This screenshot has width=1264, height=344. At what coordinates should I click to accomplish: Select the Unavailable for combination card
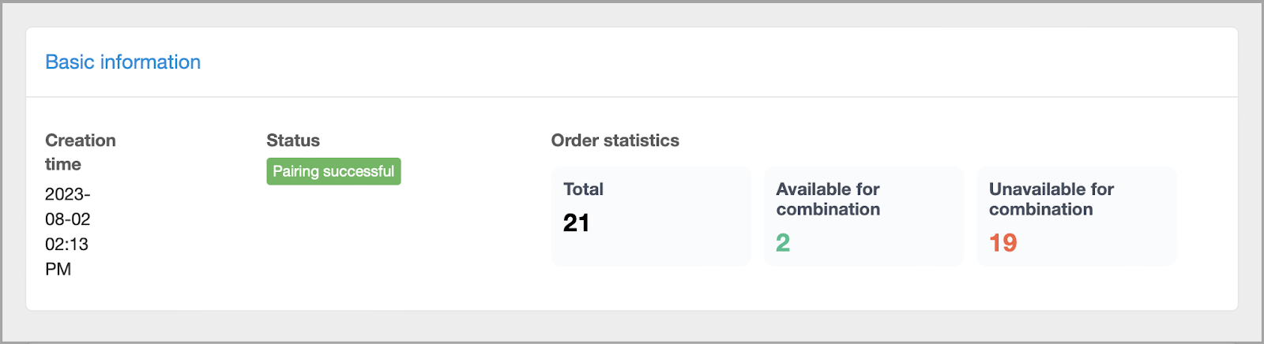1077,216
